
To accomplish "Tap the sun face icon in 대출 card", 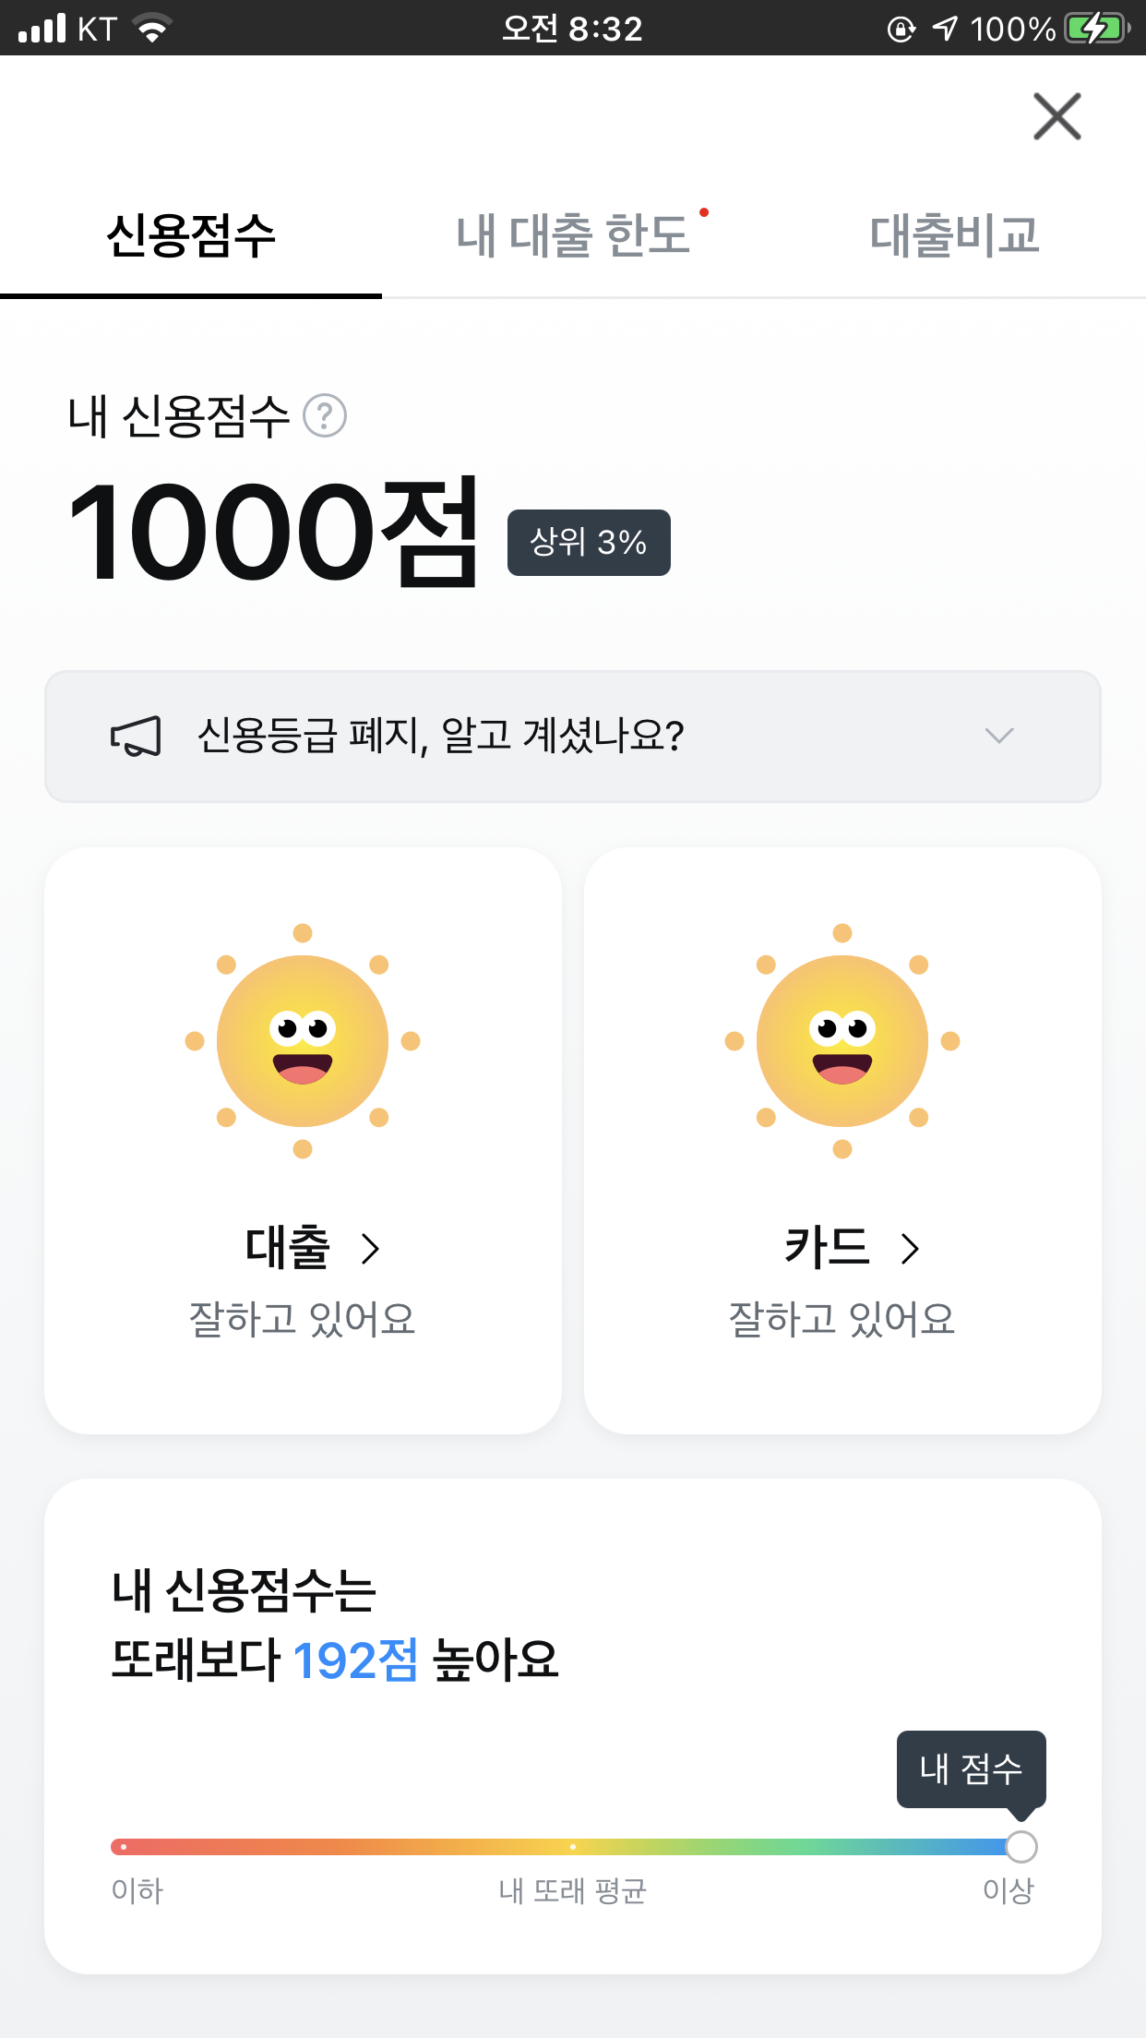I will coord(303,1041).
